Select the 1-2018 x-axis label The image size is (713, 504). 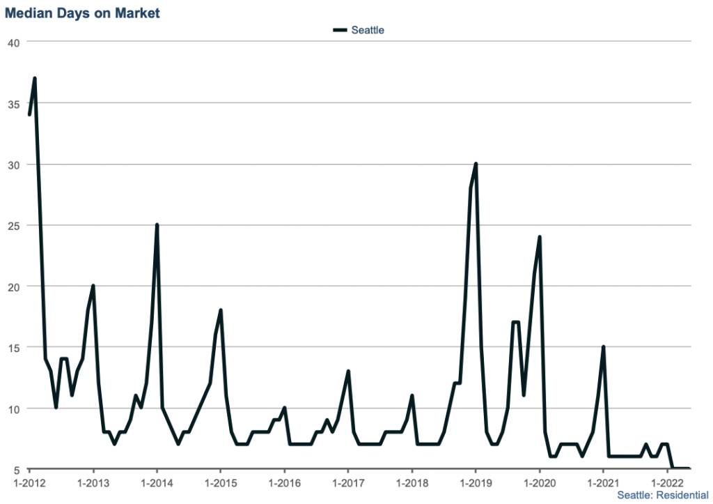[412, 482]
